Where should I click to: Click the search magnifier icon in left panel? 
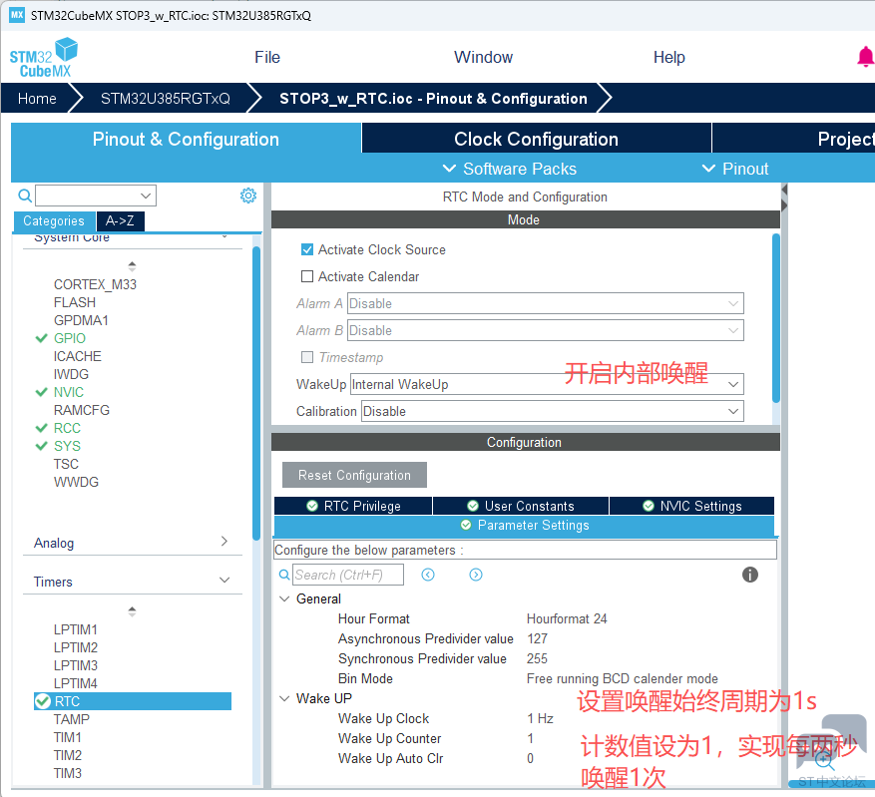25,196
